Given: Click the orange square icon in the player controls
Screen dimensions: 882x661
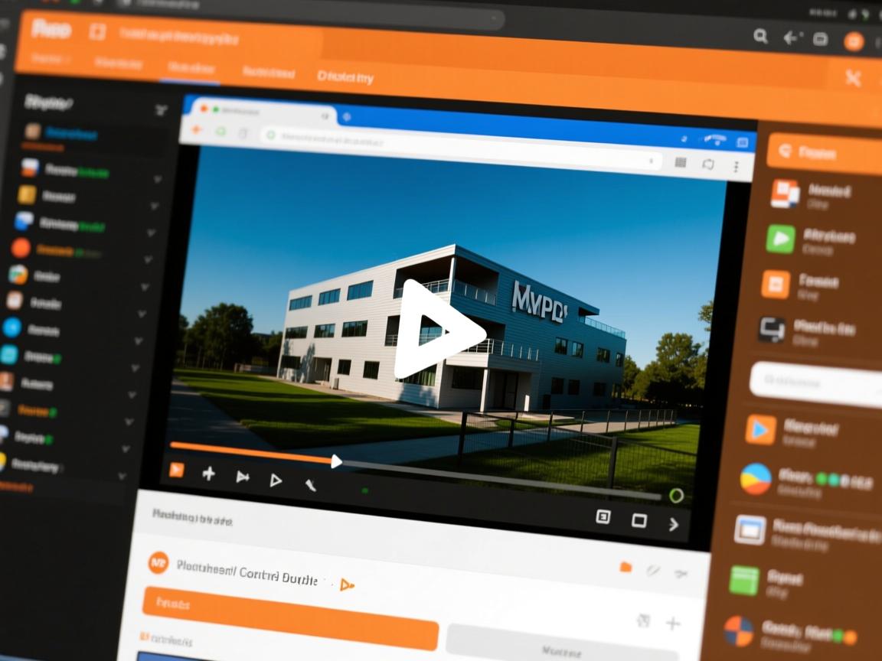Looking at the screenshot, I should coord(177,470).
